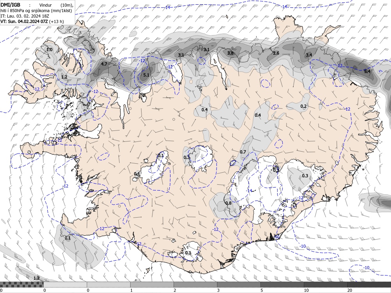Click the 'Vindur (10m)' header label

[x=56, y=5]
